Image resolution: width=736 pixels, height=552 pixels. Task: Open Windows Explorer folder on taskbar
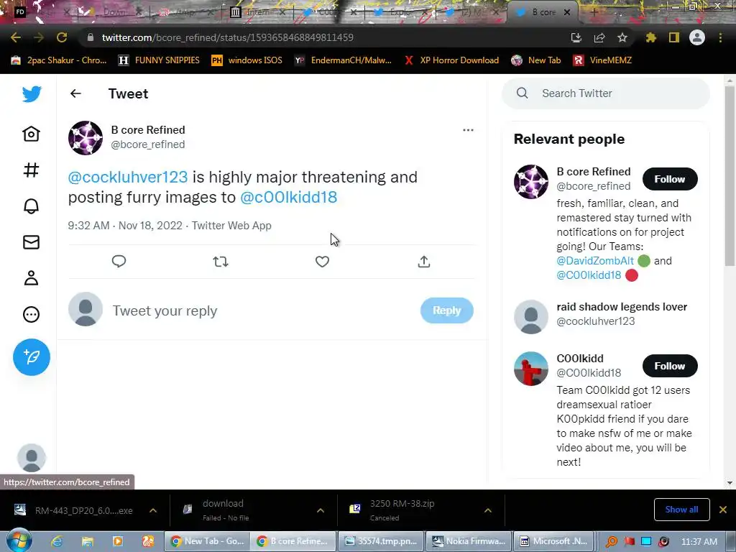click(x=87, y=541)
